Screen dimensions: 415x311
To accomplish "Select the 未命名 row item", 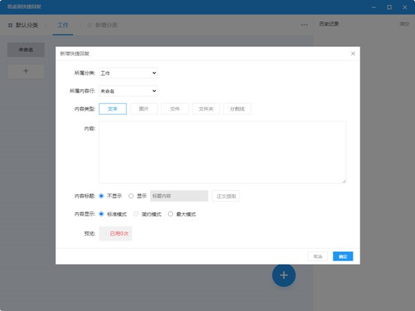I will (x=26, y=50).
